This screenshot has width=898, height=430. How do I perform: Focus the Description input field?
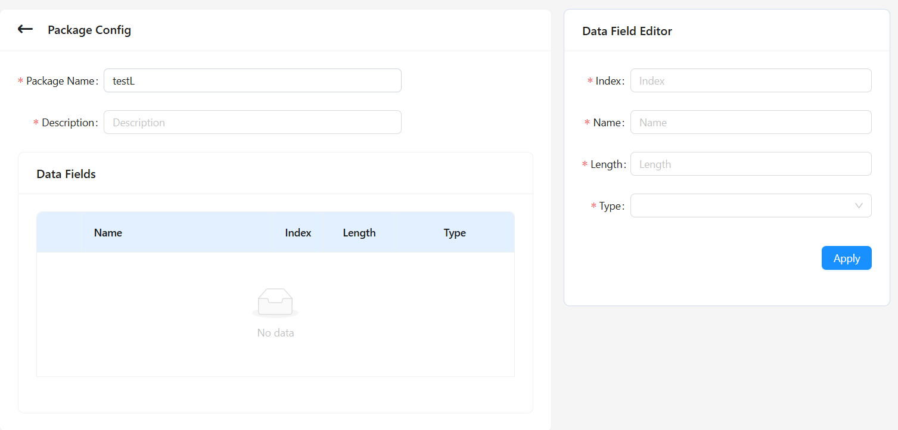(x=253, y=122)
